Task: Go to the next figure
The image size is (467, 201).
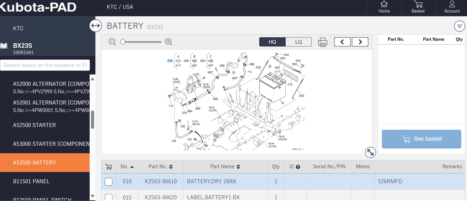Action: [360, 42]
